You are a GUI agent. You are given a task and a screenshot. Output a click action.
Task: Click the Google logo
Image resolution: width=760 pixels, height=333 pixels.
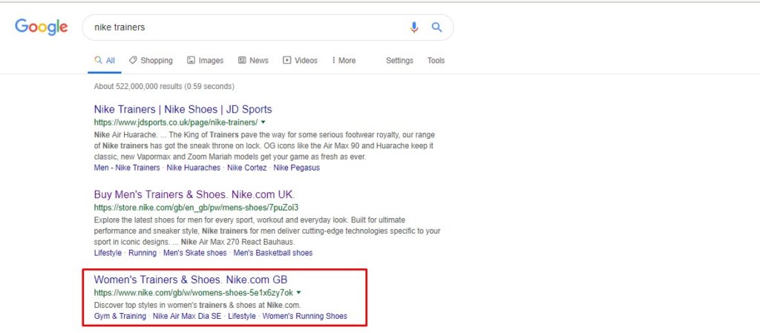(x=42, y=27)
